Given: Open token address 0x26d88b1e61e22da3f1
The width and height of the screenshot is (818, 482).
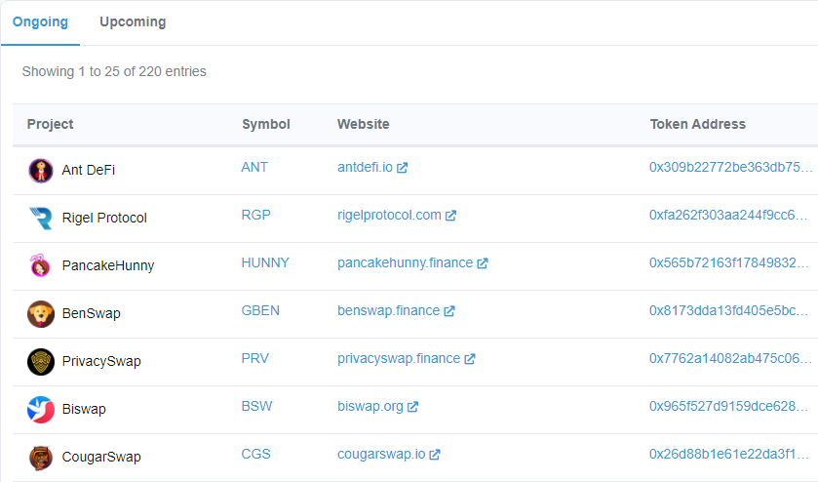Looking at the screenshot, I should click(x=729, y=455).
